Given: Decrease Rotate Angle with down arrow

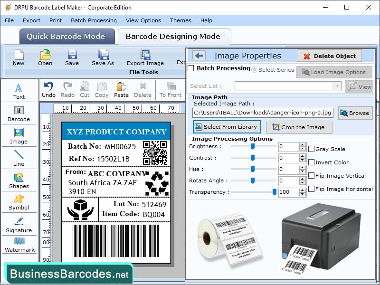Looking at the screenshot, I should (303, 183).
